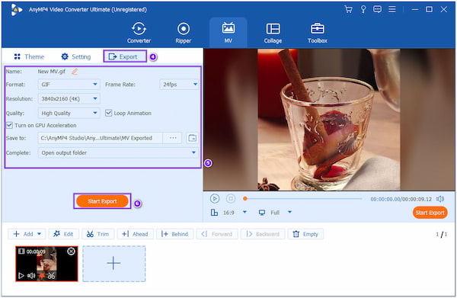Open the Toolbox tab

pyautogui.click(x=318, y=33)
